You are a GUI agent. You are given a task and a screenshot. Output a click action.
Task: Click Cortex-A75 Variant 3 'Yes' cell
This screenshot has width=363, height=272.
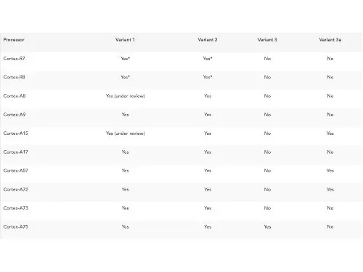pyautogui.click(x=267, y=227)
